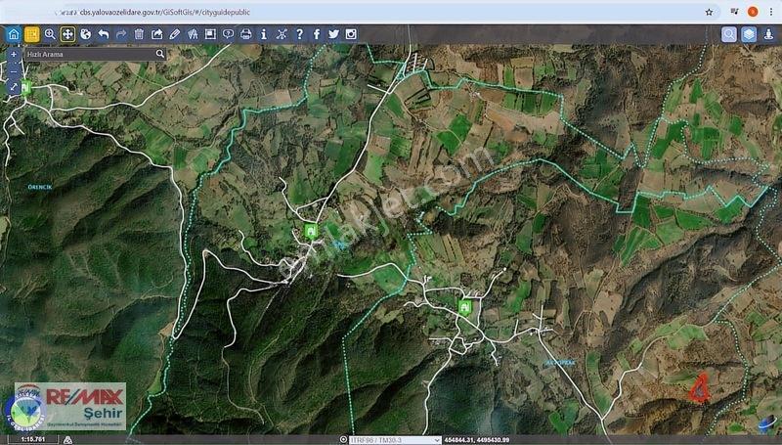The height and width of the screenshot is (445, 782).
Task: Click the globe full-extent icon
Action: [x=86, y=34]
